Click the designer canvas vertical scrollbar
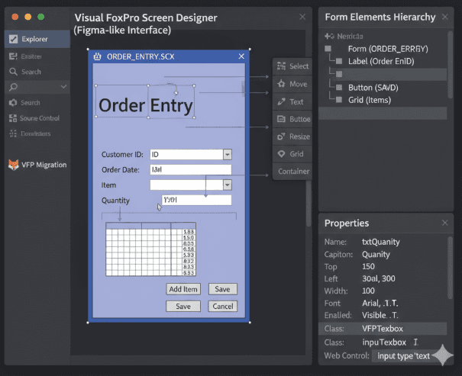Image resolution: width=462 pixels, height=376 pixels. point(309,204)
